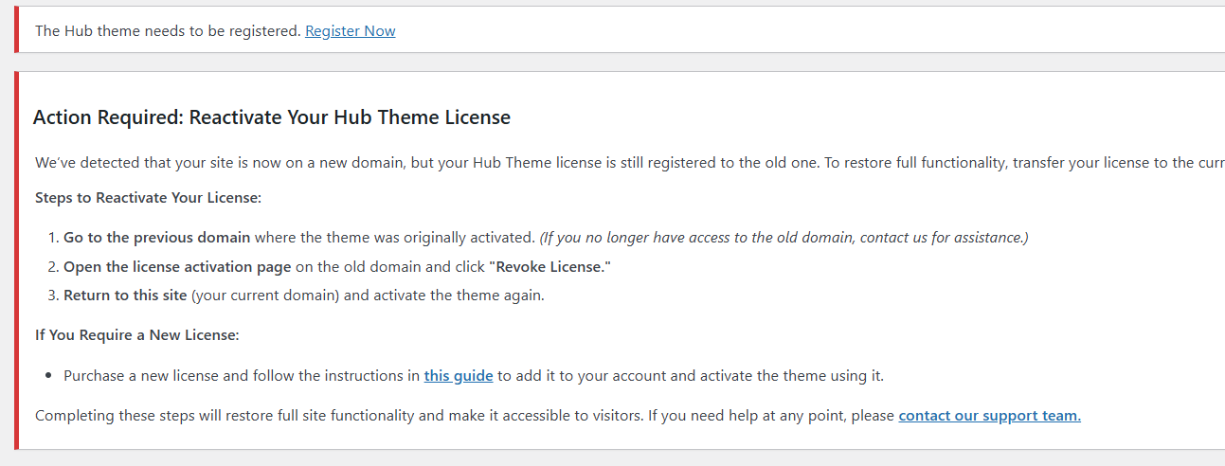Viewport: 1225px width, 466px height.
Task: Click the italic note about contacting for assistance
Action: point(784,238)
